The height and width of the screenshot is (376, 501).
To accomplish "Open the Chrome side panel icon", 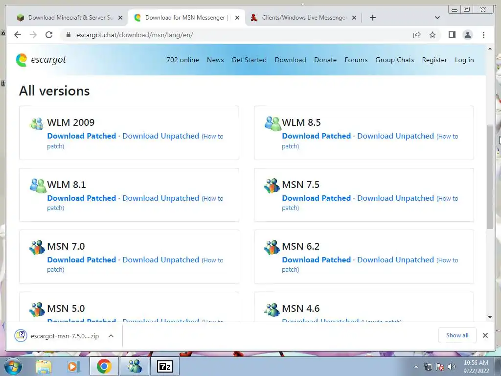I will click(x=452, y=35).
